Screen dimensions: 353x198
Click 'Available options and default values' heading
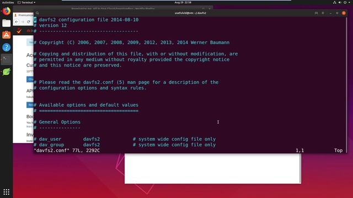point(89,105)
